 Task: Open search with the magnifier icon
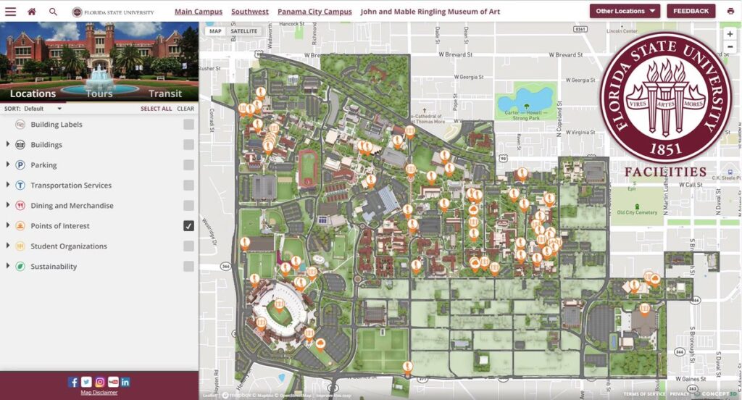[53, 12]
